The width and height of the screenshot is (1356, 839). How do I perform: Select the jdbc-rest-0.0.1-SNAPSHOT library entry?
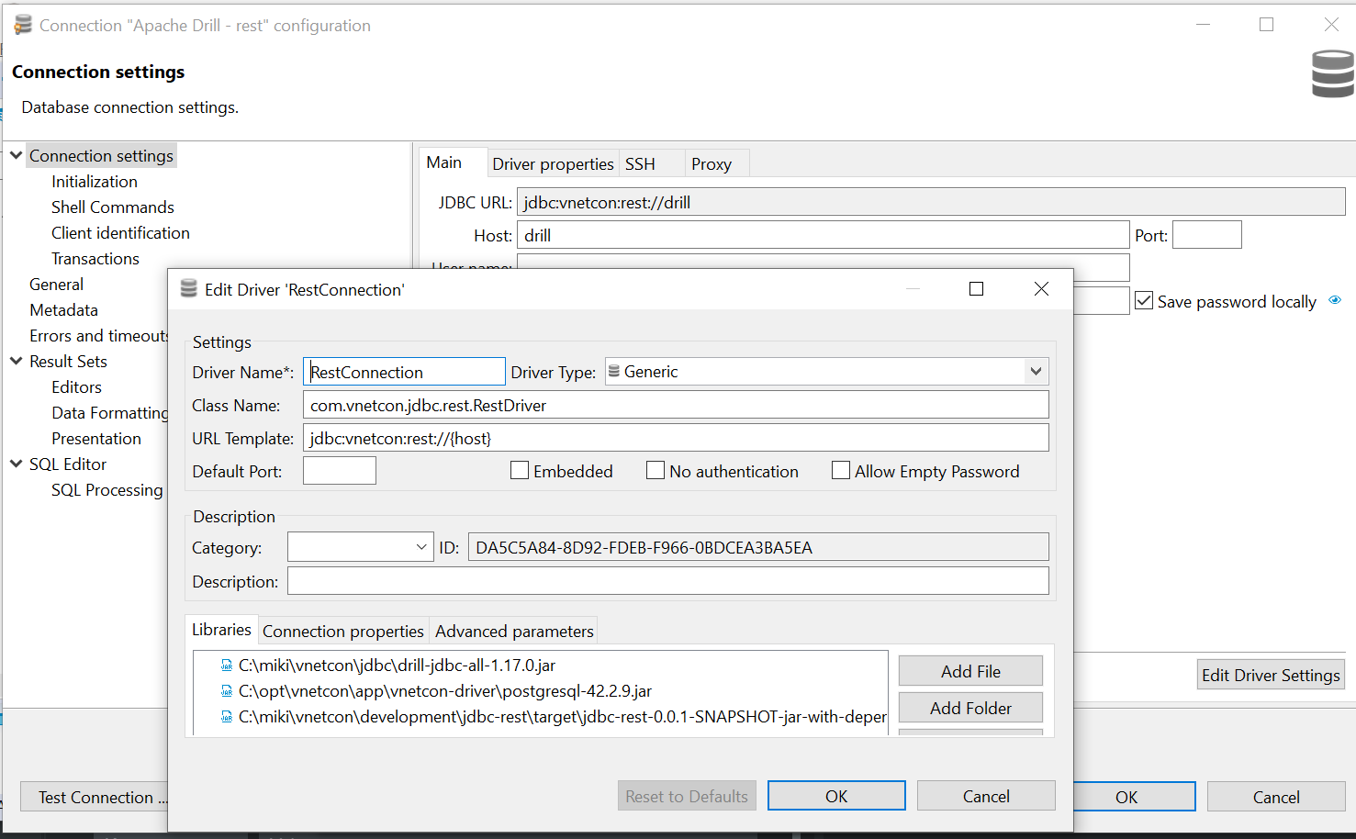562,717
